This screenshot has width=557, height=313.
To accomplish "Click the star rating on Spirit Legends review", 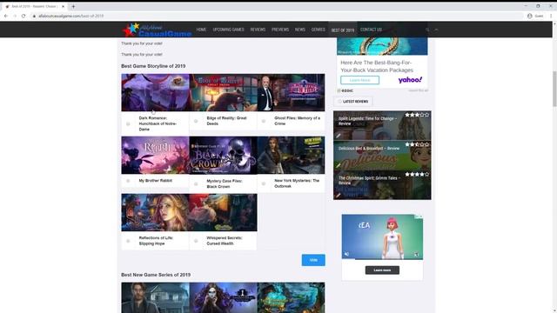I will 417,115.
